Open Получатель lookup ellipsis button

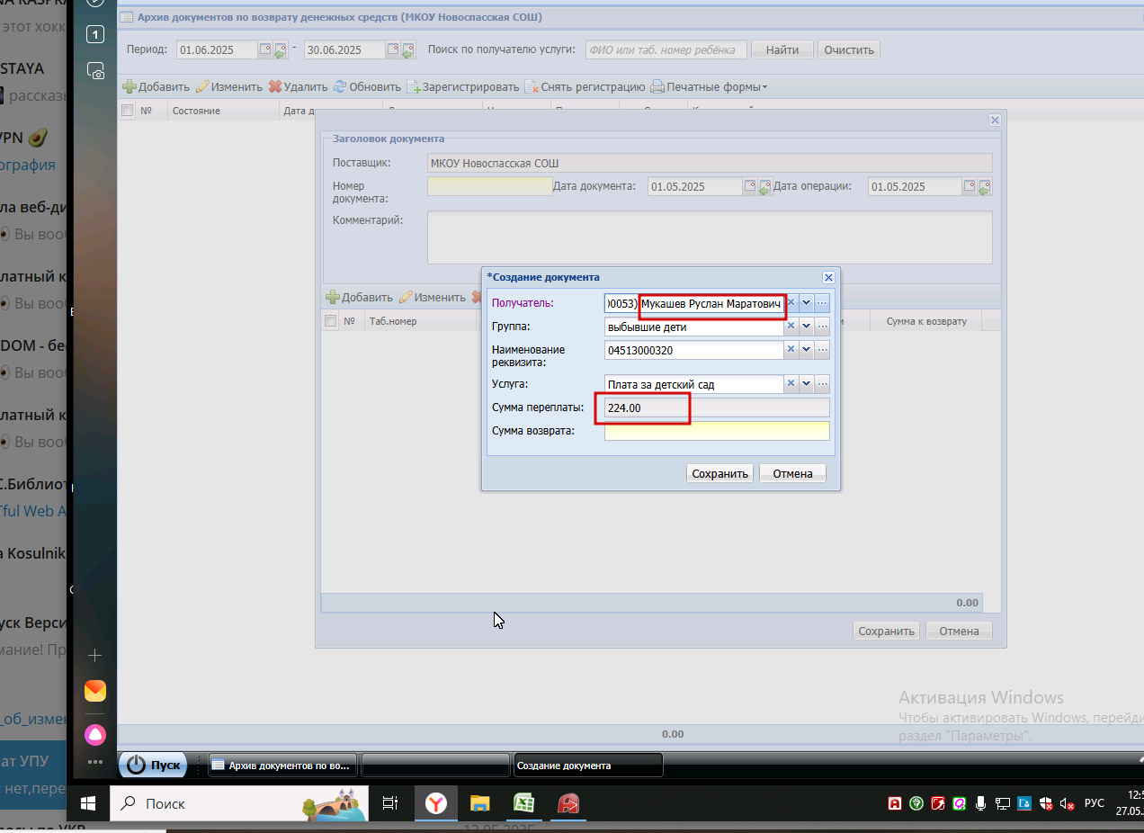coord(821,303)
